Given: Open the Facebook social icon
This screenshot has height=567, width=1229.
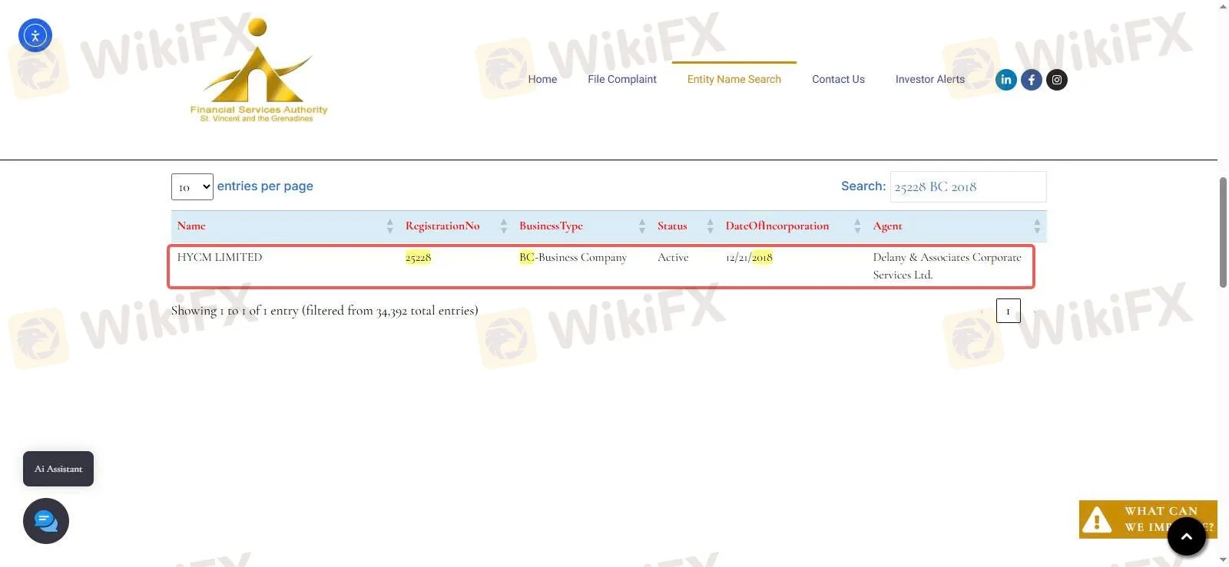Looking at the screenshot, I should [x=1032, y=80].
